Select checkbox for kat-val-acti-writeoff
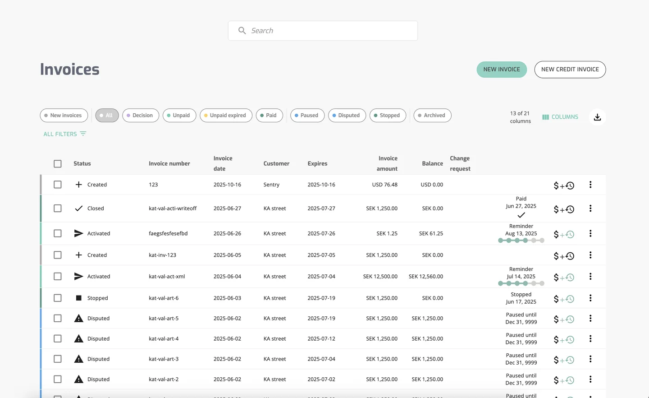This screenshot has height=398, width=649. 58,208
